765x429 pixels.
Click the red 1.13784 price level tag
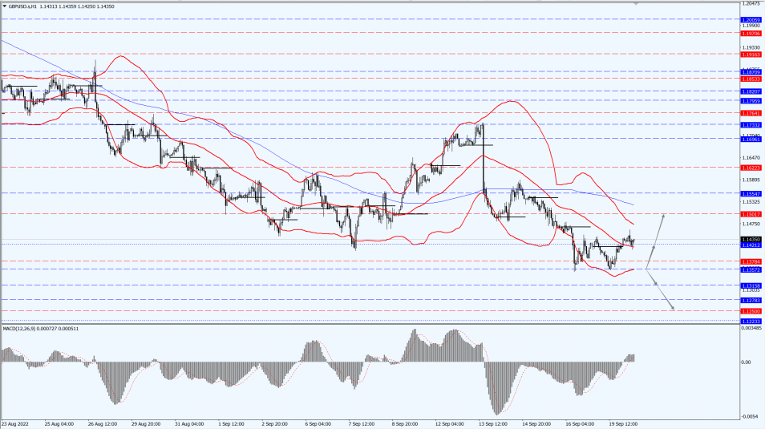click(751, 261)
